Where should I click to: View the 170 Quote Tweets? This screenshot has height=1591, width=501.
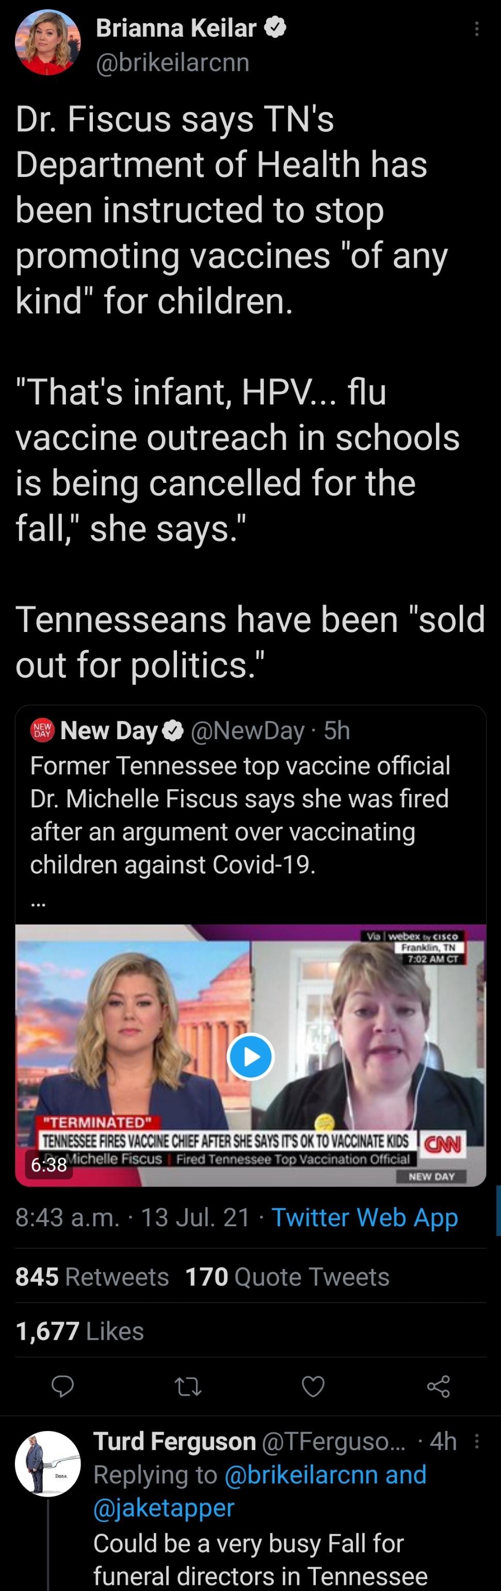[x=287, y=1277]
